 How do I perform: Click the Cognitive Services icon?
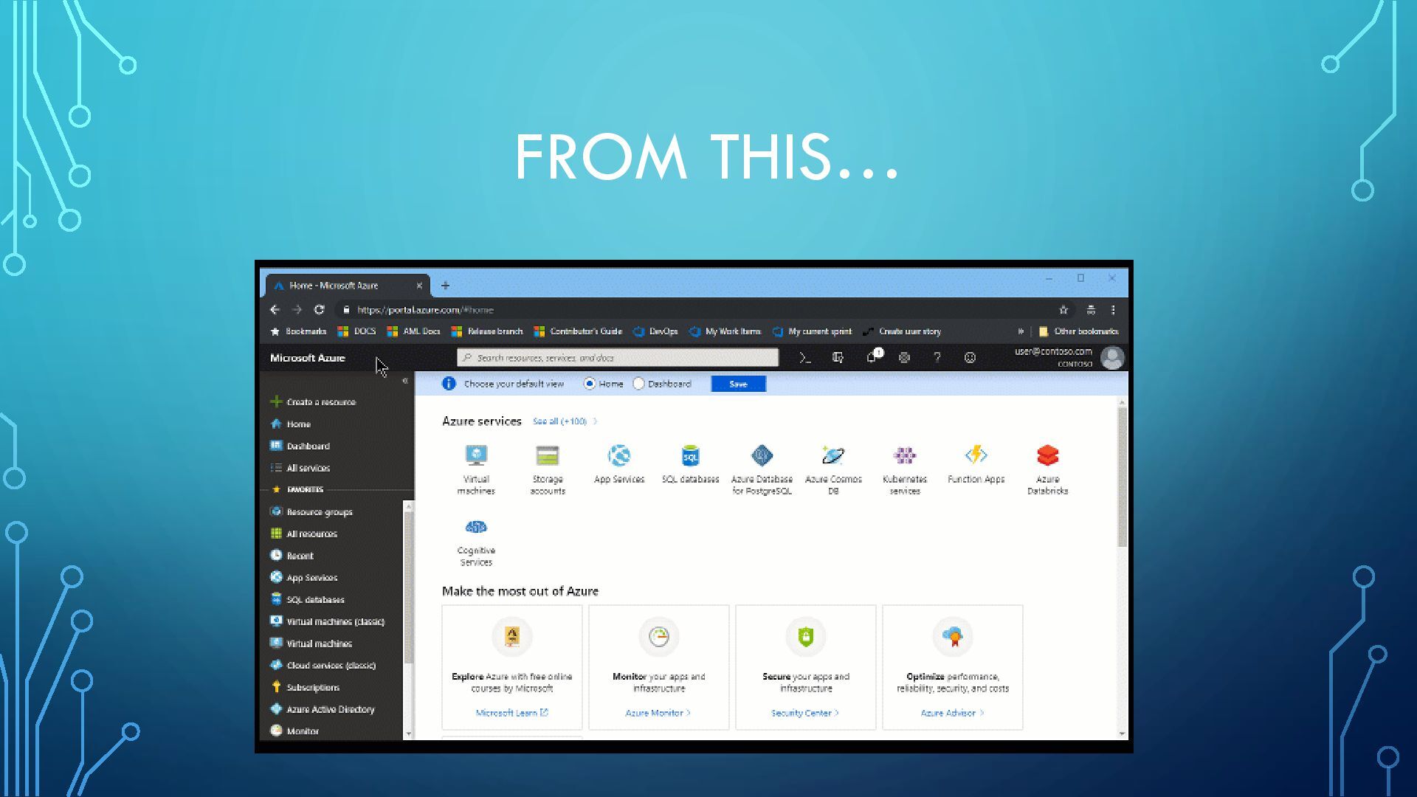(476, 527)
